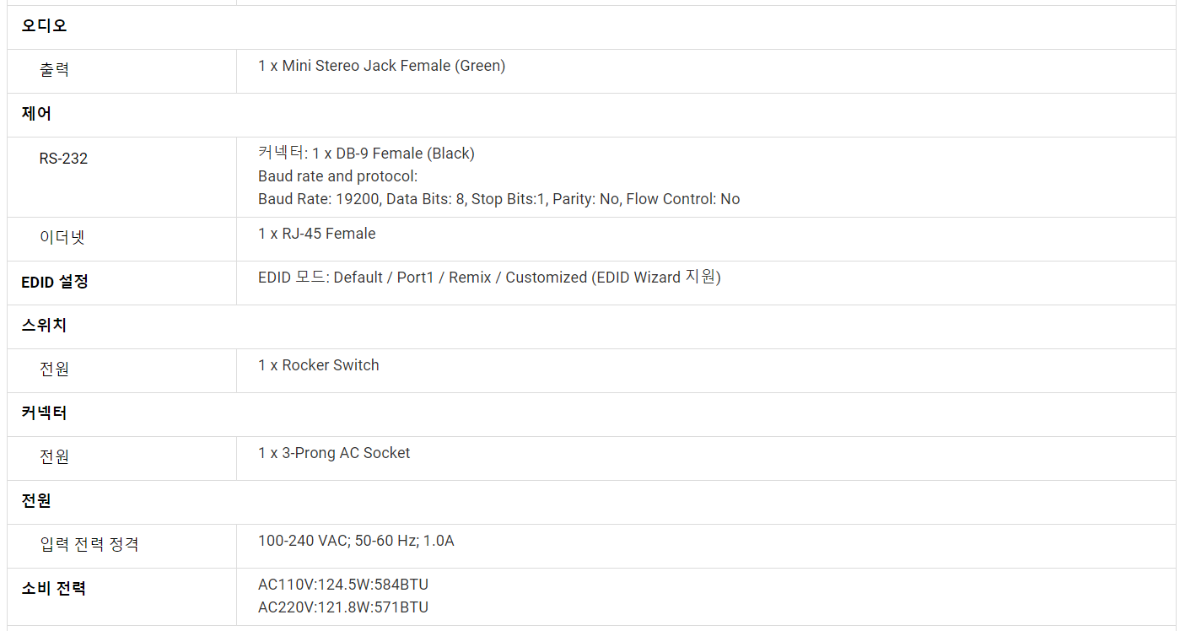Screen dimensions: 1185x631
Task: Select the Rocker Switch value
Action: pyautogui.click(x=318, y=365)
